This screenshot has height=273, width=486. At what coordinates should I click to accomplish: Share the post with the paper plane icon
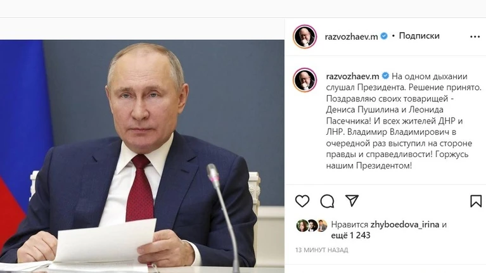pyautogui.click(x=352, y=201)
